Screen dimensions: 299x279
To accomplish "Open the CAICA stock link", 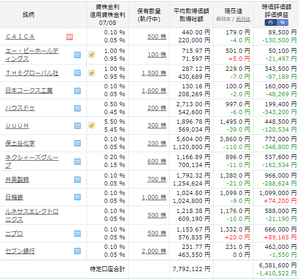I will [20, 36].
